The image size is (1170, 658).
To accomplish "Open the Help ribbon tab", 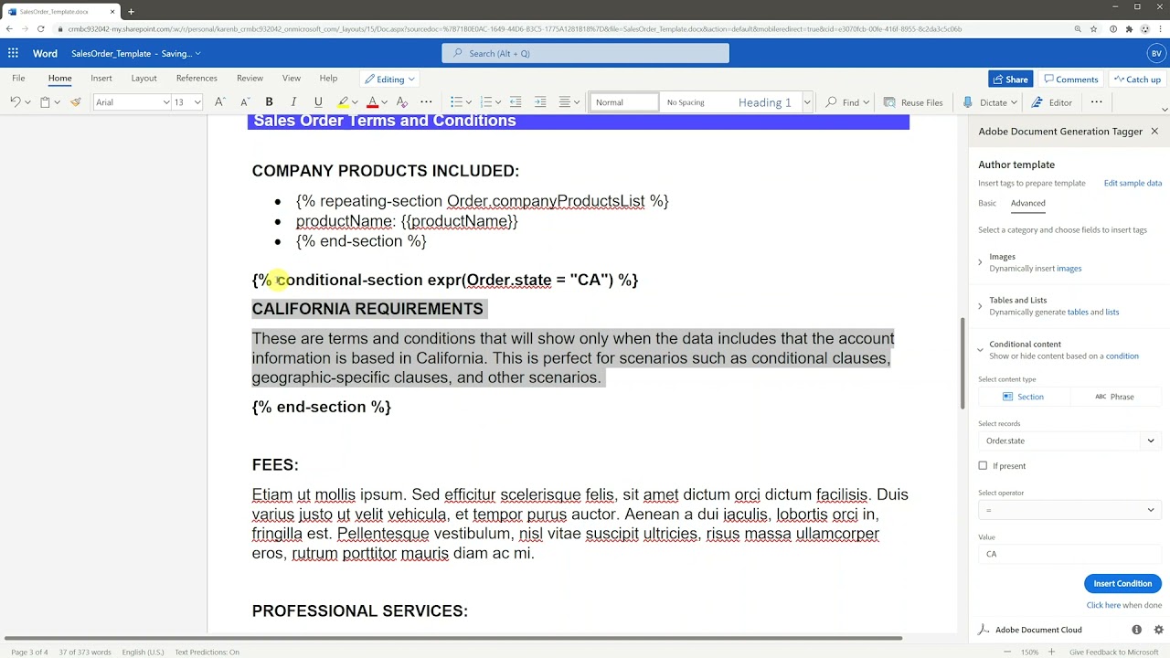I will coord(328,79).
